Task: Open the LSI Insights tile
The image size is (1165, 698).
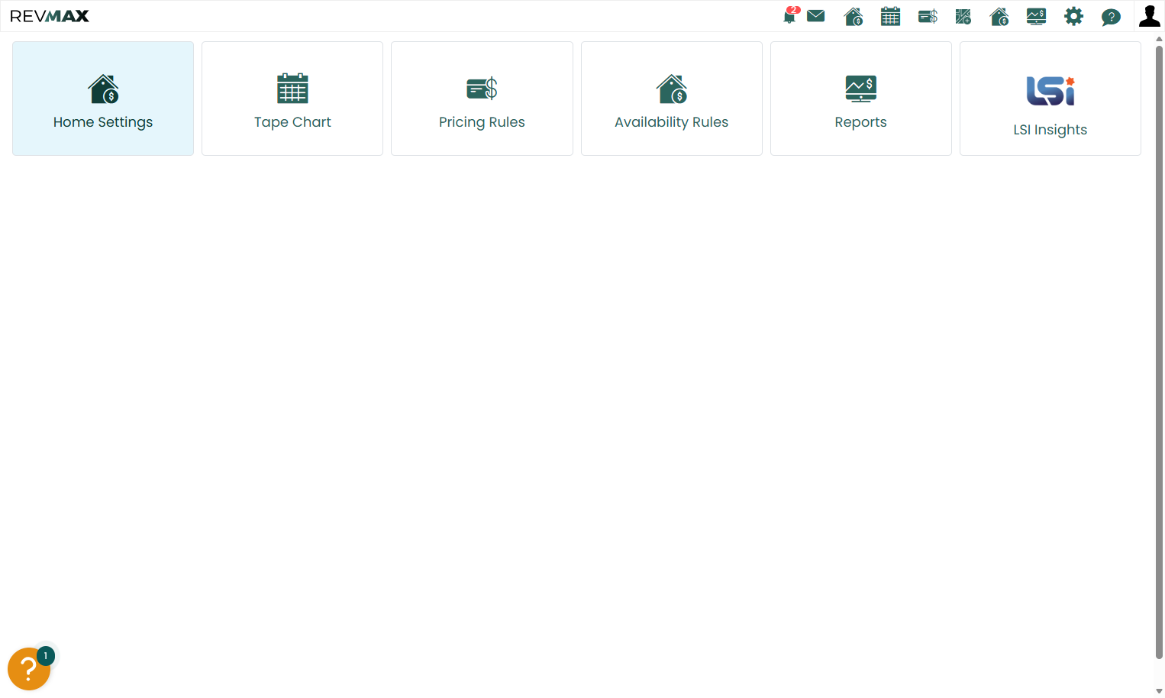Action: click(x=1050, y=99)
